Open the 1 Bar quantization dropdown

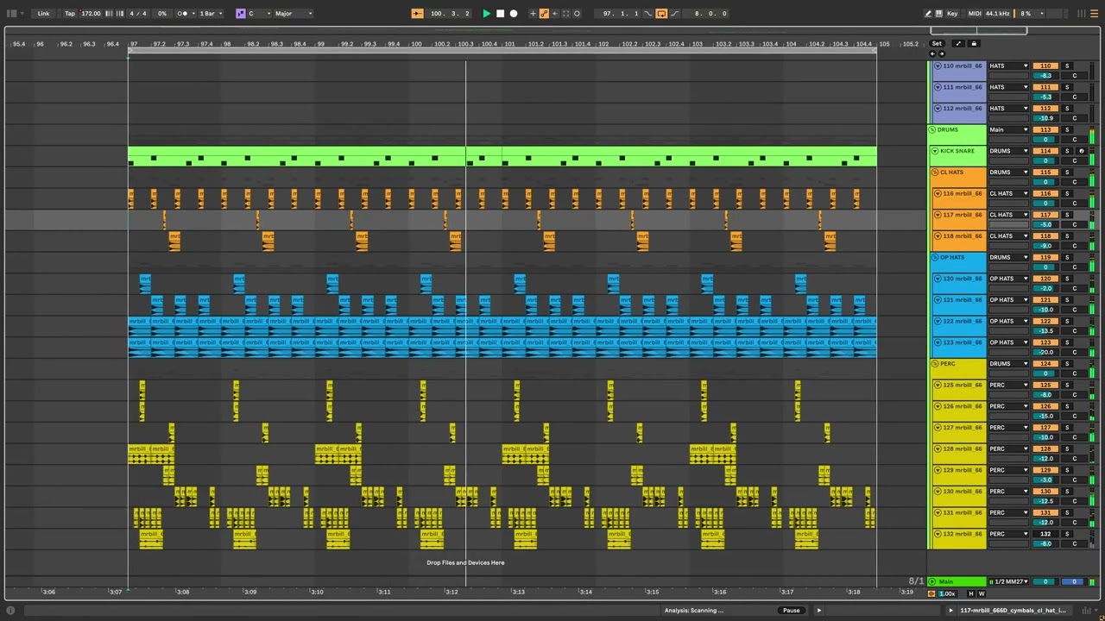coord(212,14)
